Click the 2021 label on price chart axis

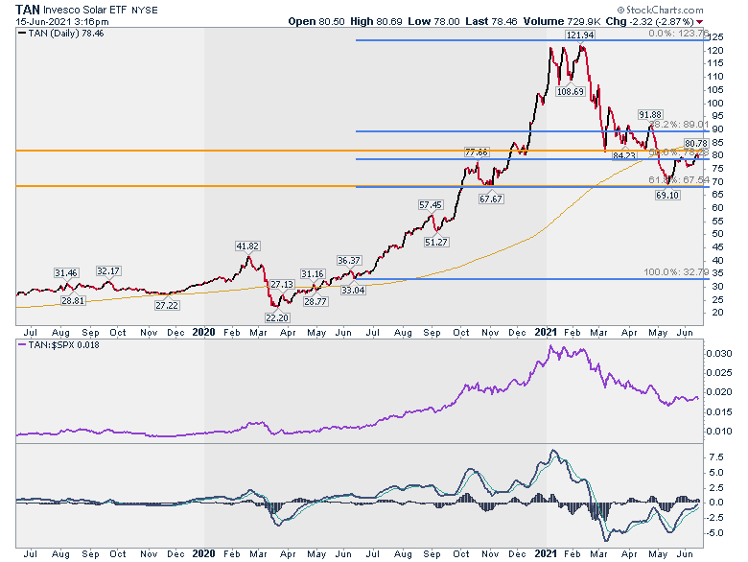[x=546, y=332]
